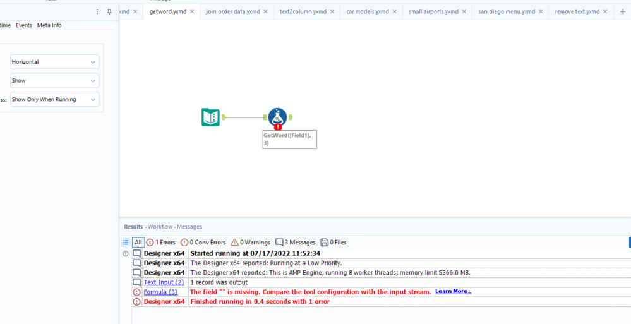The width and height of the screenshot is (631, 324).
Task: Filter results by 0 Warnings
Action: (250, 243)
